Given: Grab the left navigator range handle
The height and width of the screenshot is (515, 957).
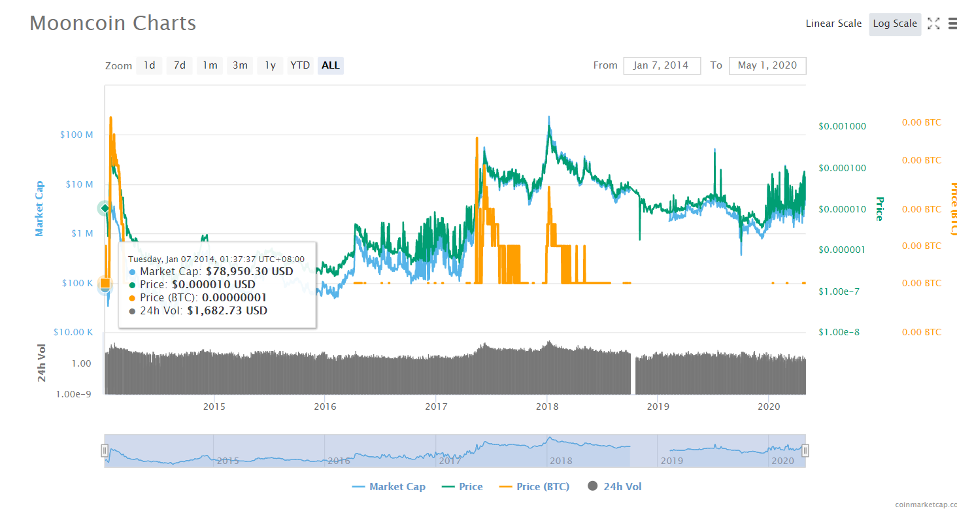Looking at the screenshot, I should 104,450.
